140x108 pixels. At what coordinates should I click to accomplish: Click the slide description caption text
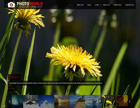pos(56,83)
